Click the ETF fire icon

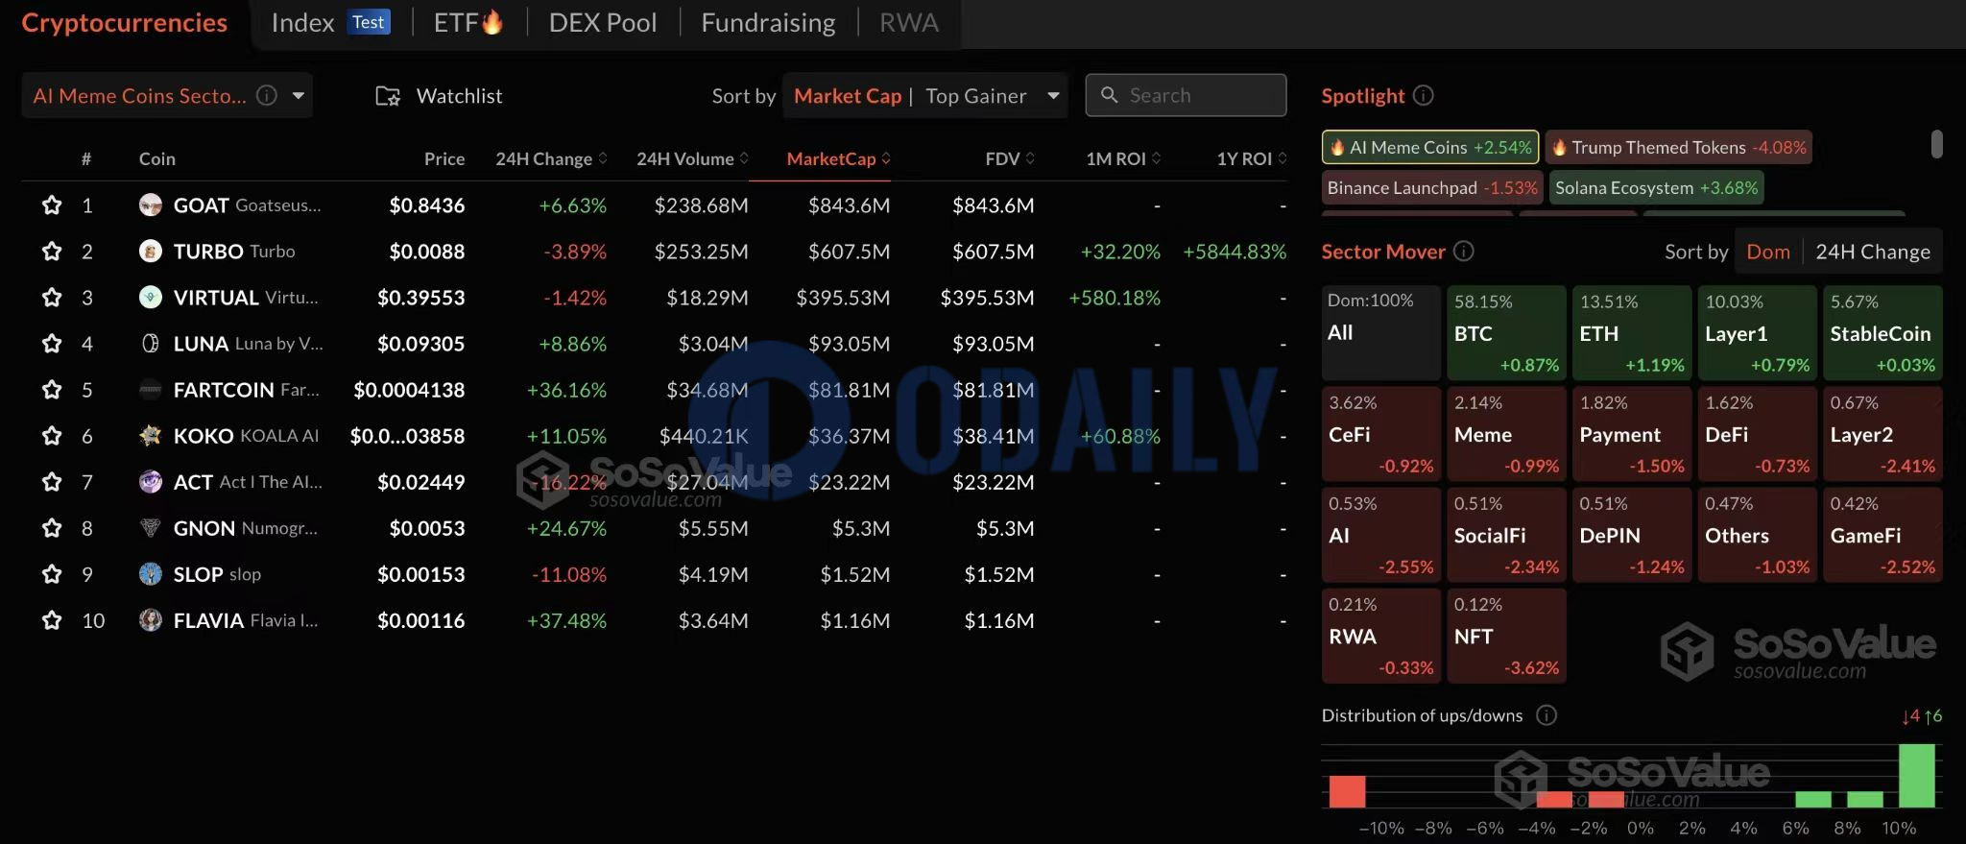click(492, 21)
